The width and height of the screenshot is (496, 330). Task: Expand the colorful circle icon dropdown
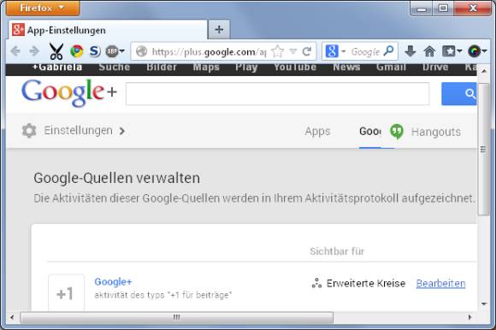484,51
